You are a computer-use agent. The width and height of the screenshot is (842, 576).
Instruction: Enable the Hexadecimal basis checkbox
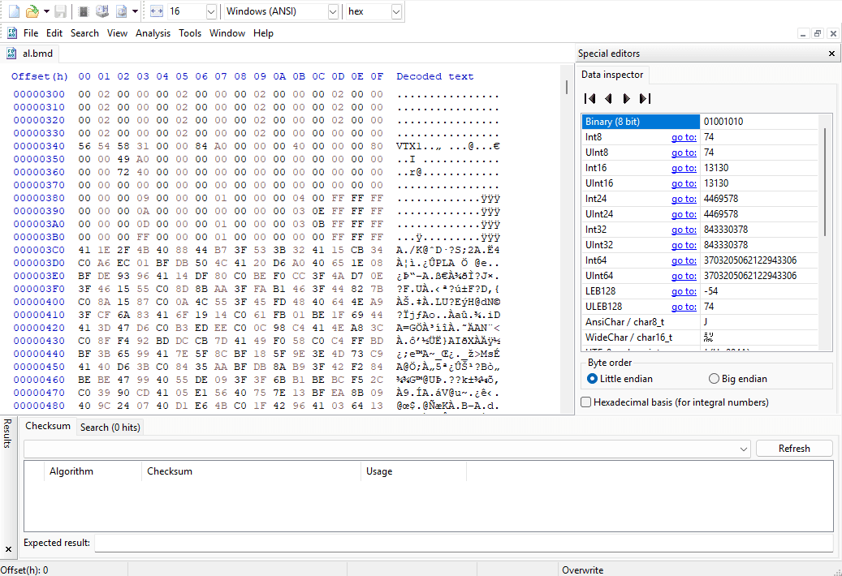tap(586, 402)
